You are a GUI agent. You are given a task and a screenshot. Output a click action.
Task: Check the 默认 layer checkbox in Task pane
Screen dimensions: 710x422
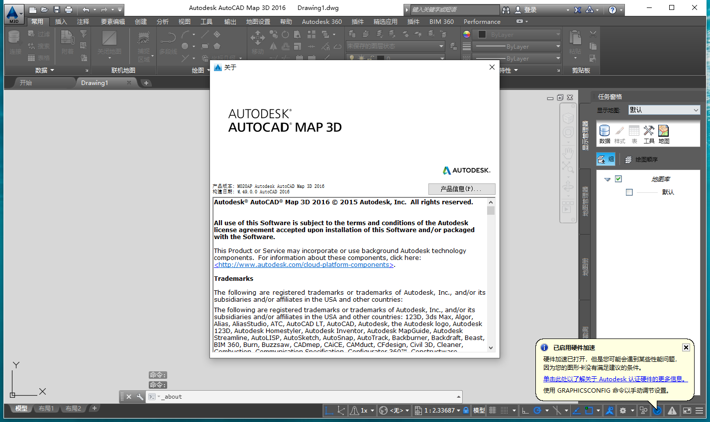(629, 193)
